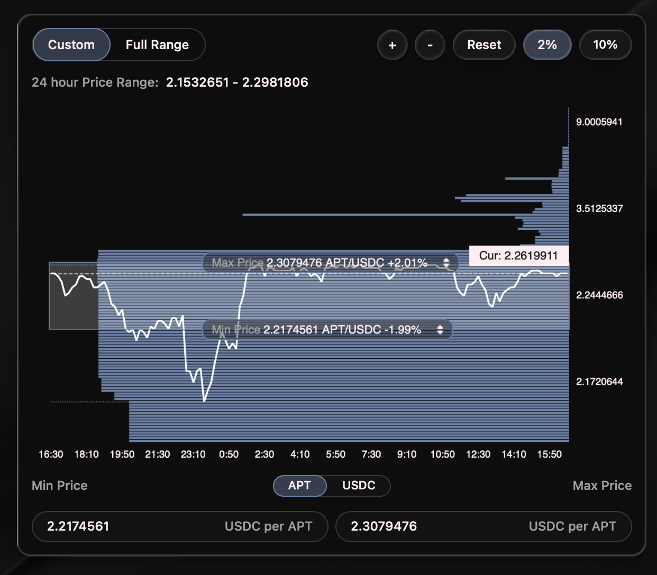Image resolution: width=657 pixels, height=575 pixels.
Task: Click the 15:50 time axis label
Action: pos(549,455)
